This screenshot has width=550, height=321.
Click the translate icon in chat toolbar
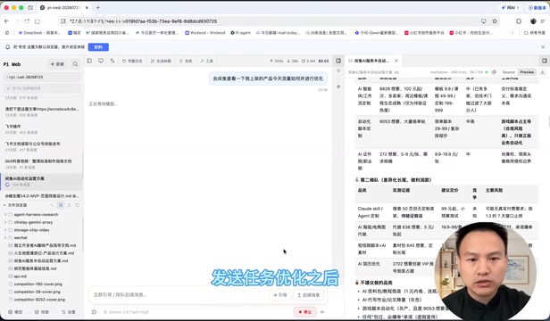(112, 61)
